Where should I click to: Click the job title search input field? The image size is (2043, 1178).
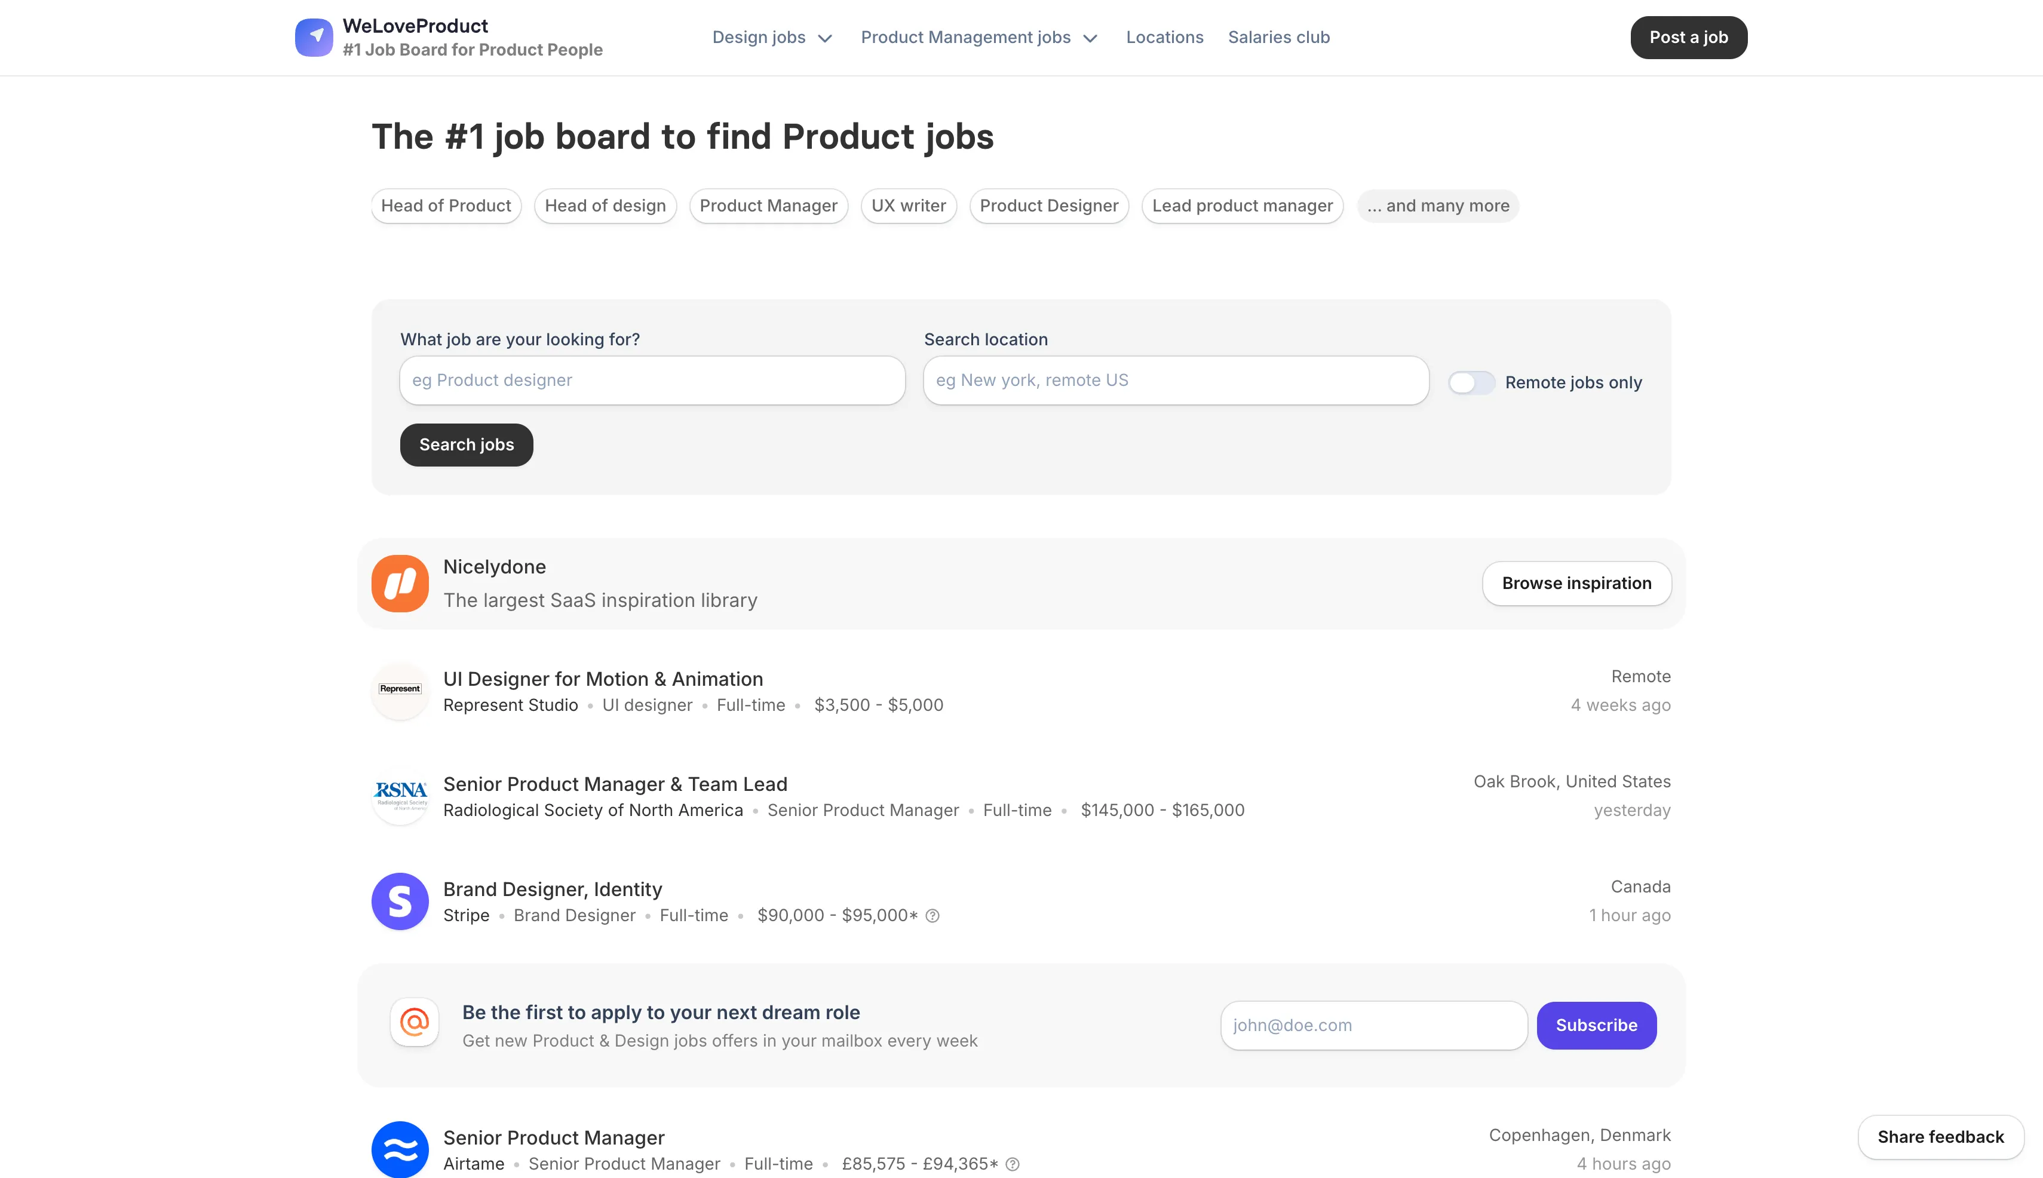[651, 381]
